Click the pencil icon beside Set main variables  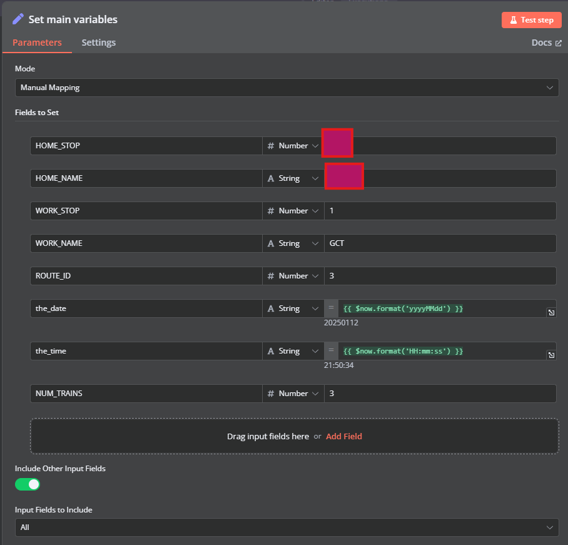pos(18,19)
